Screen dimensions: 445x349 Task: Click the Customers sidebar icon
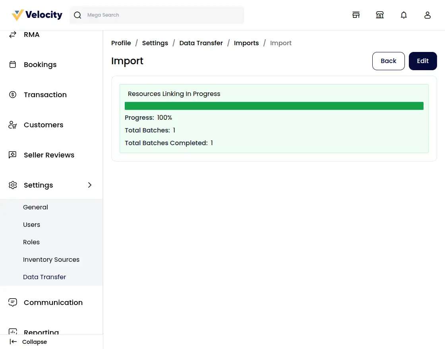click(x=13, y=125)
